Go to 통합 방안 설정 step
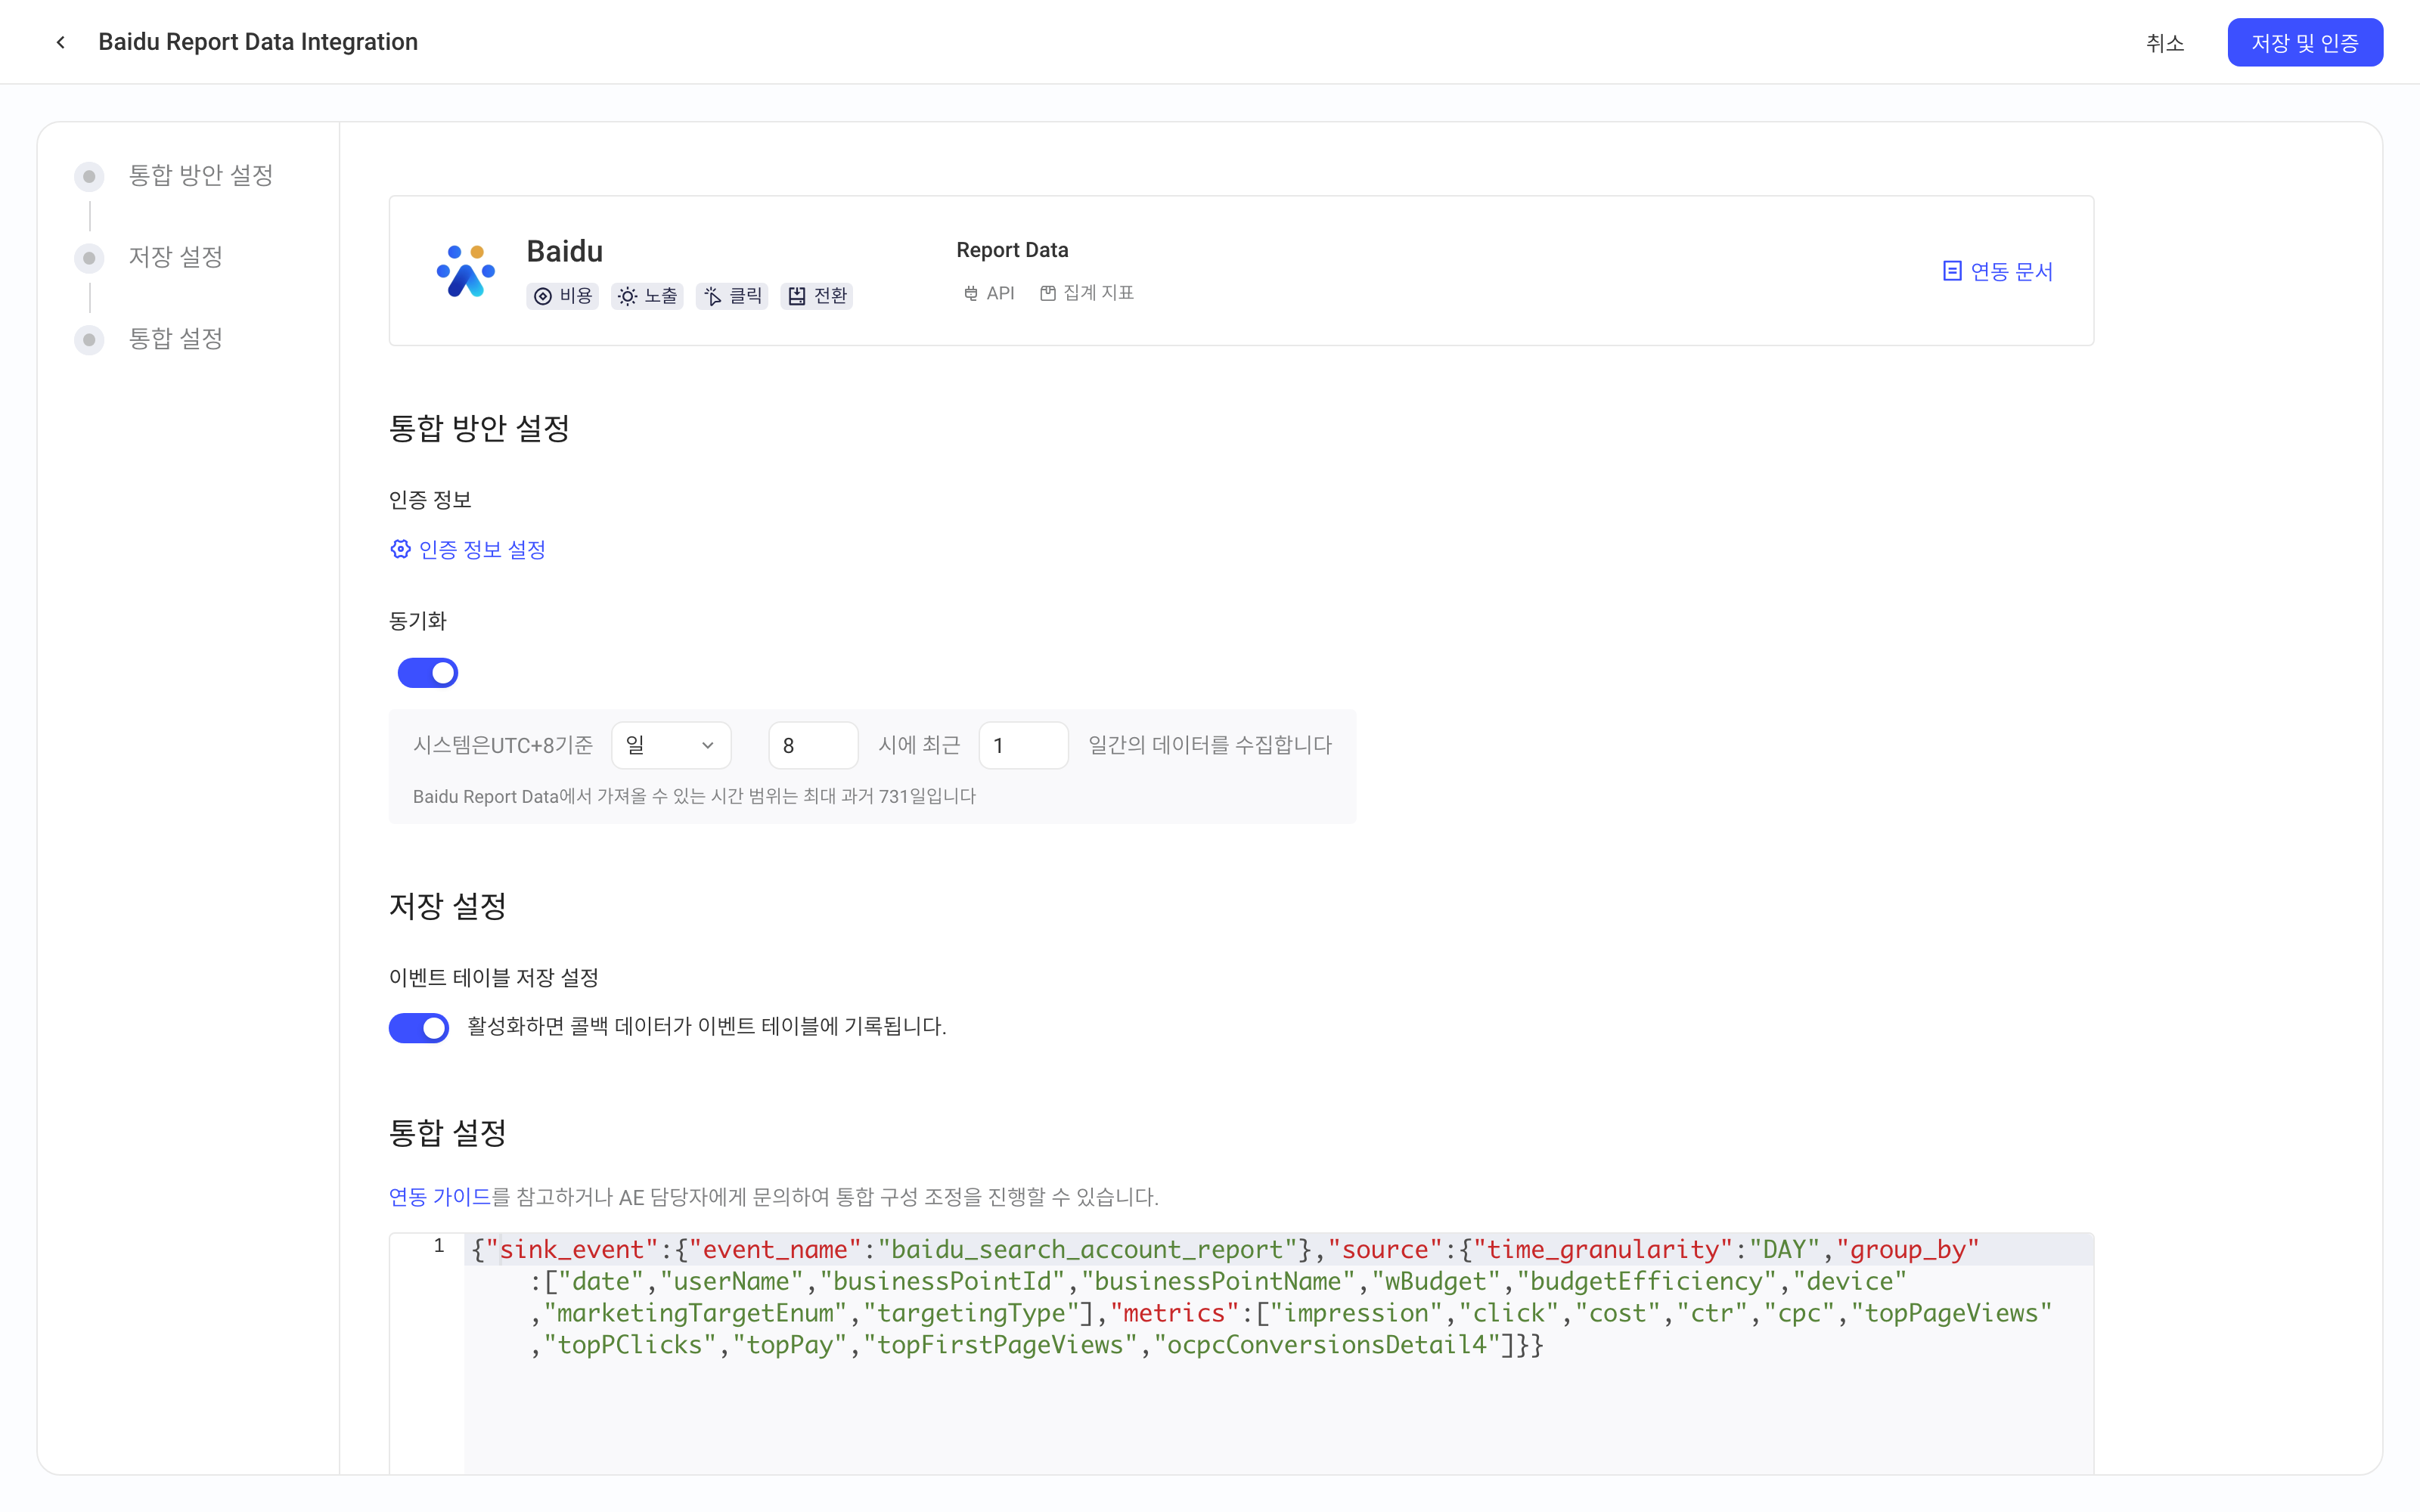 201,175
